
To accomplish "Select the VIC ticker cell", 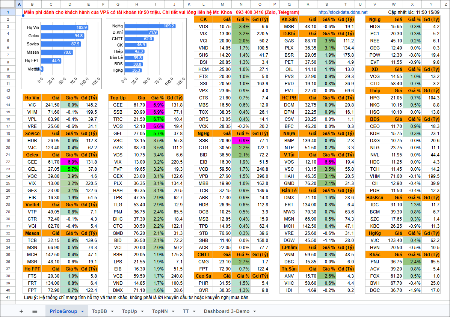I will click(32, 105).
